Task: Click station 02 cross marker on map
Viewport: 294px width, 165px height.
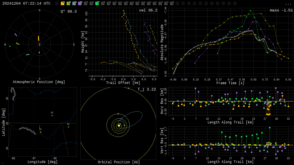Action: 68,127
